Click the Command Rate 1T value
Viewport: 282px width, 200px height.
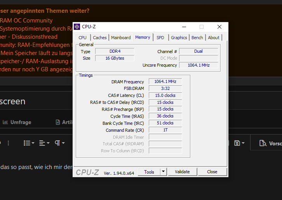pos(165,130)
